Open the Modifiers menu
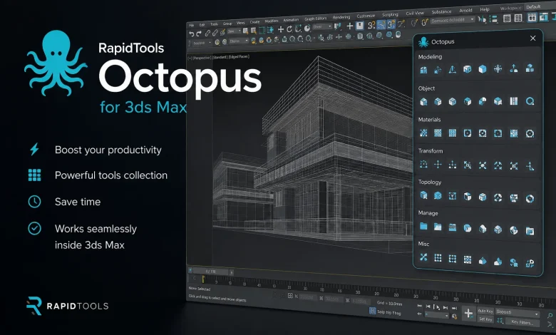 272,21
